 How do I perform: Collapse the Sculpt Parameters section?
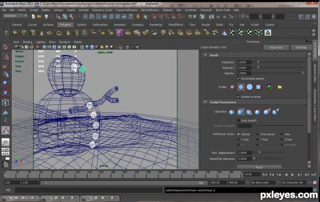(205, 102)
